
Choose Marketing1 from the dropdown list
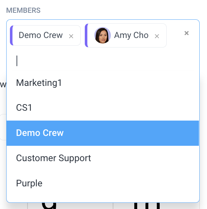pos(103,83)
